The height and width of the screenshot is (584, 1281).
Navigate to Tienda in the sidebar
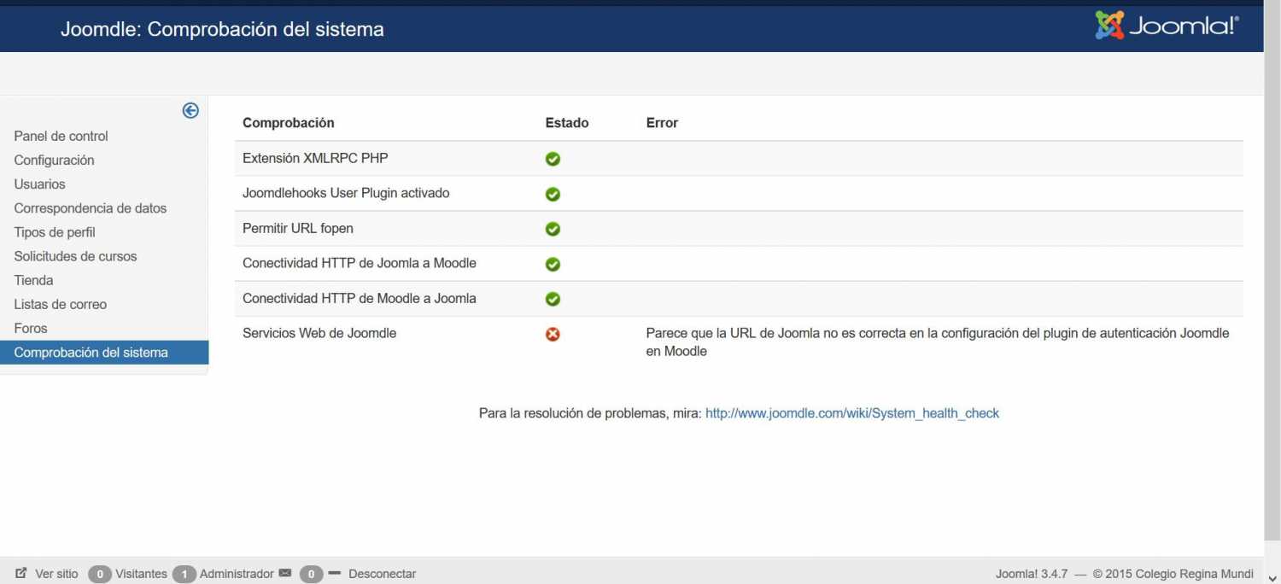[x=33, y=280]
